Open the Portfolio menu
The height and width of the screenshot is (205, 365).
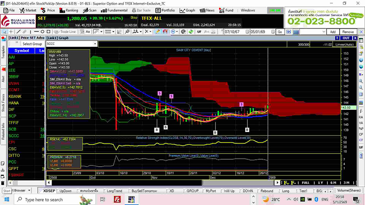166,10
